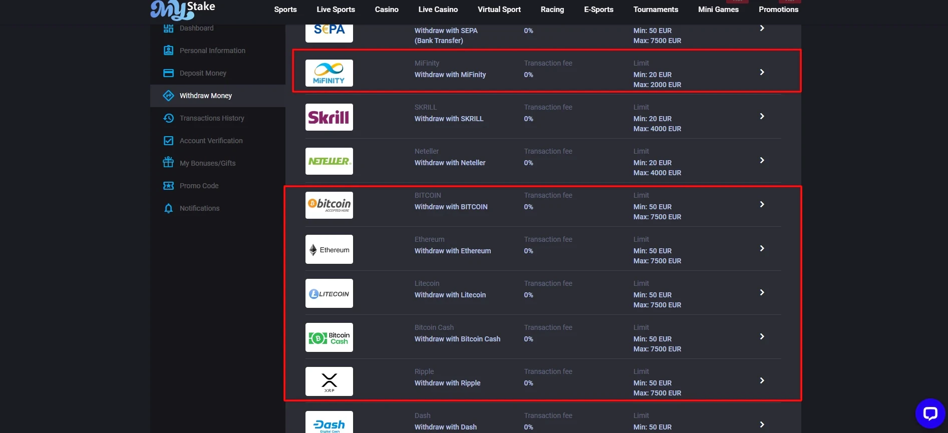Open Personal Information in sidebar
This screenshot has width=948, height=433.
click(212, 51)
